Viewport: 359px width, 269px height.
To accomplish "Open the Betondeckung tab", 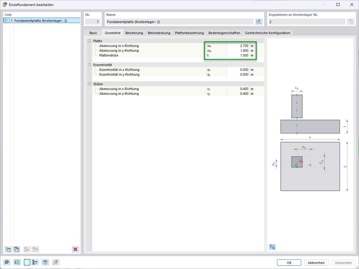I will coord(159,33).
